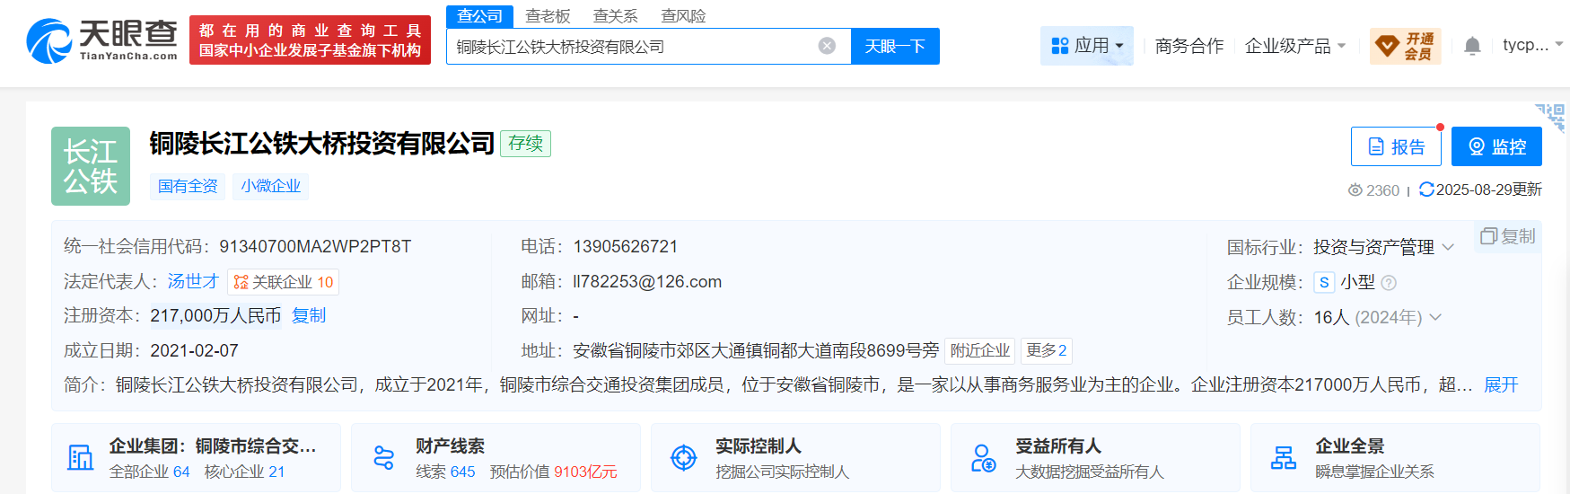Image resolution: width=1570 pixels, height=494 pixels.
Task: Click the 国有全资 tag
Action: (188, 186)
